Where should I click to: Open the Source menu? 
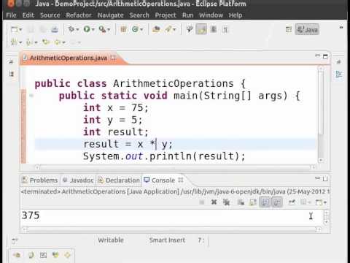pyautogui.click(x=50, y=15)
